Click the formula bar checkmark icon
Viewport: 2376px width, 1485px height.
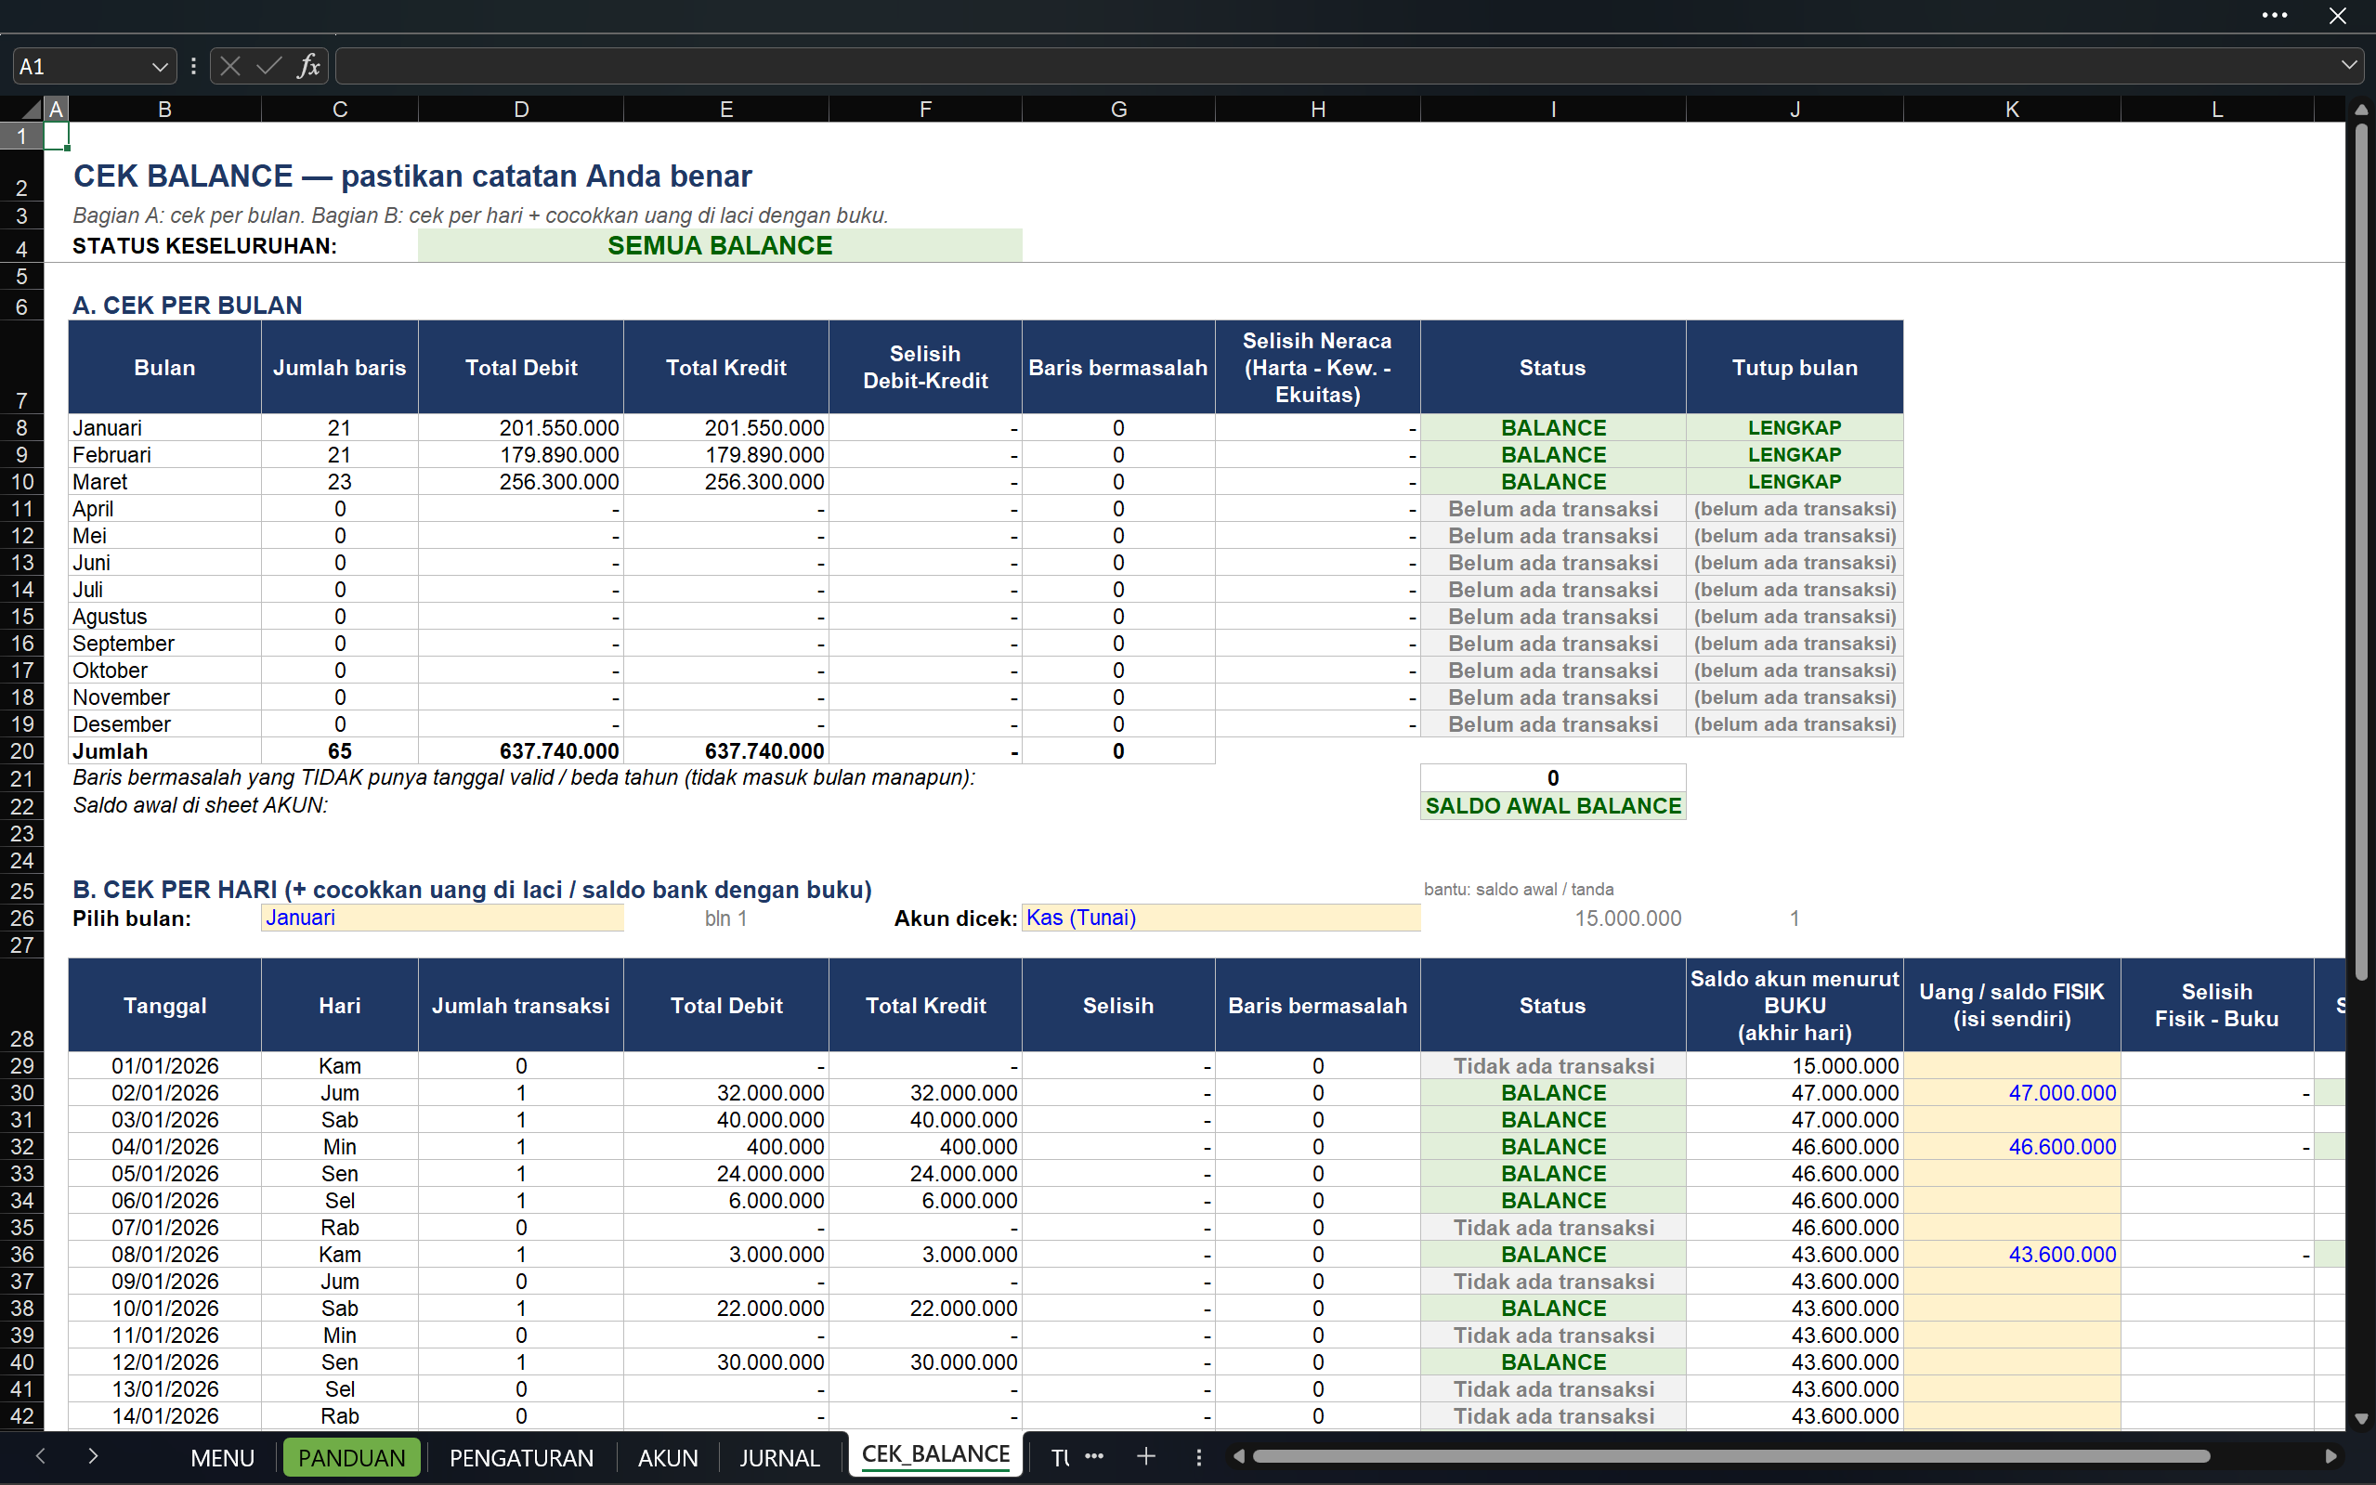click(x=269, y=66)
